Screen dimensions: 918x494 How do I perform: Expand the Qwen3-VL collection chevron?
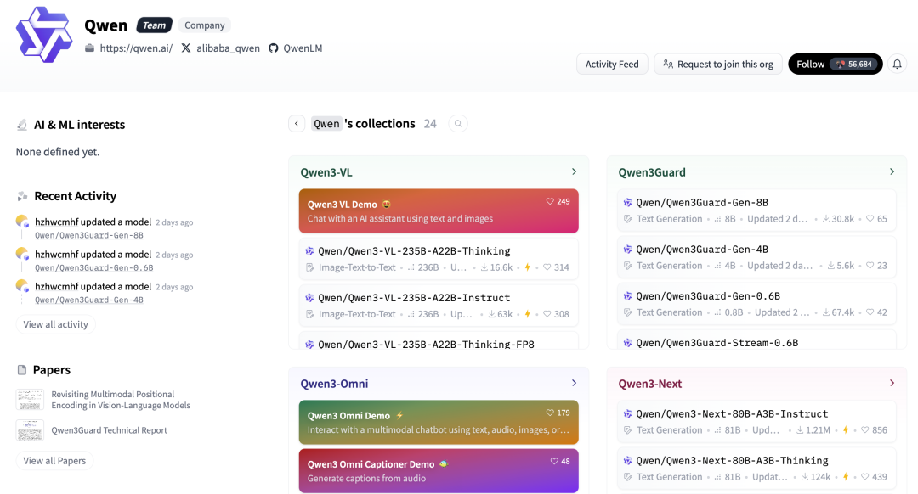click(575, 171)
